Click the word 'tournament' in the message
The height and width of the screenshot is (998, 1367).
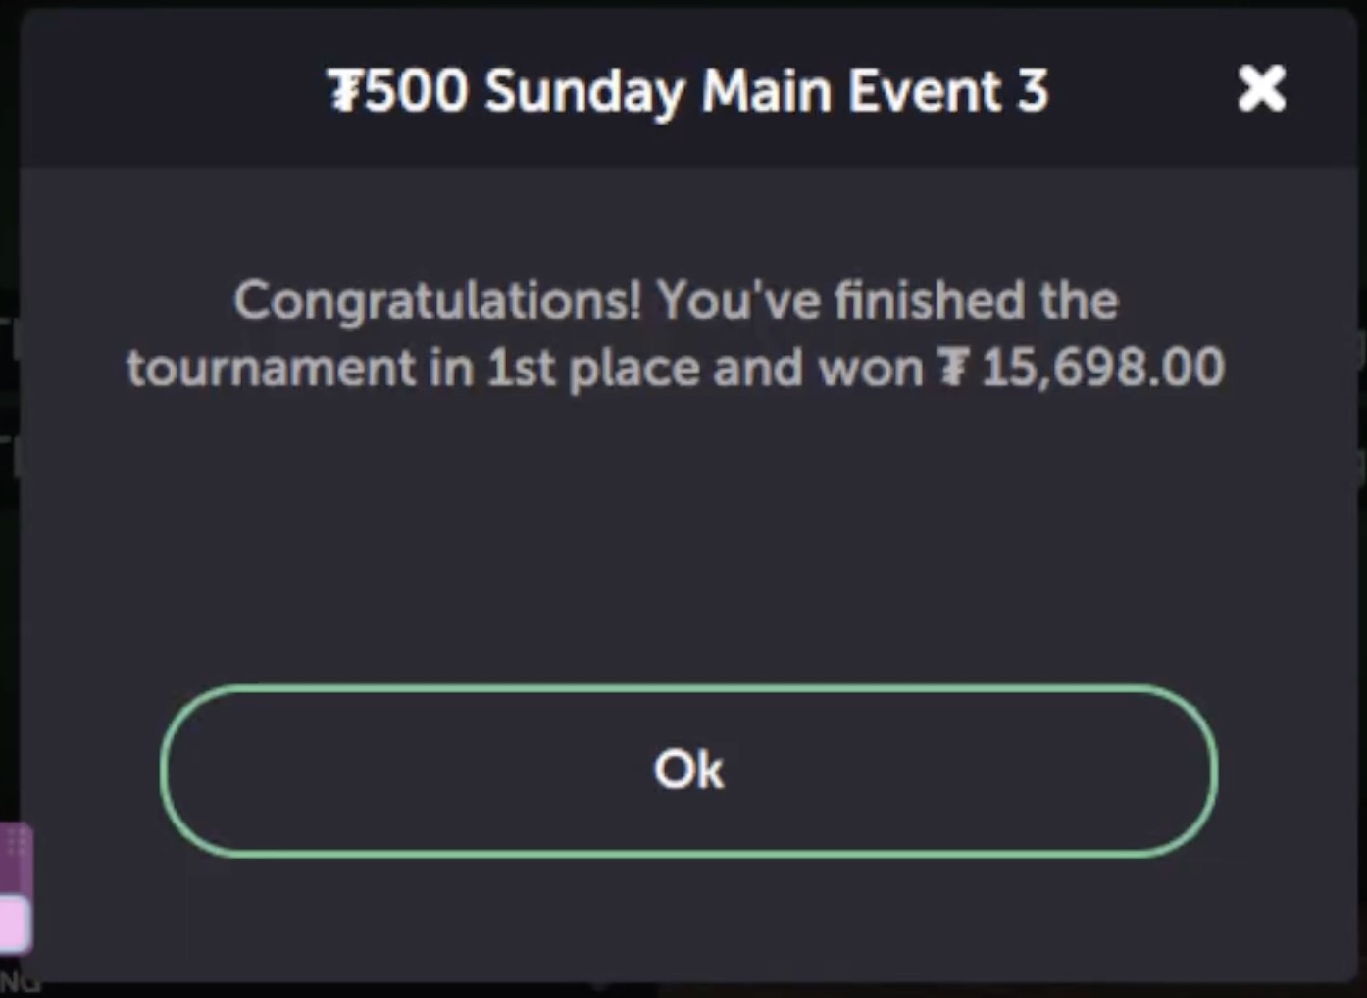point(272,369)
